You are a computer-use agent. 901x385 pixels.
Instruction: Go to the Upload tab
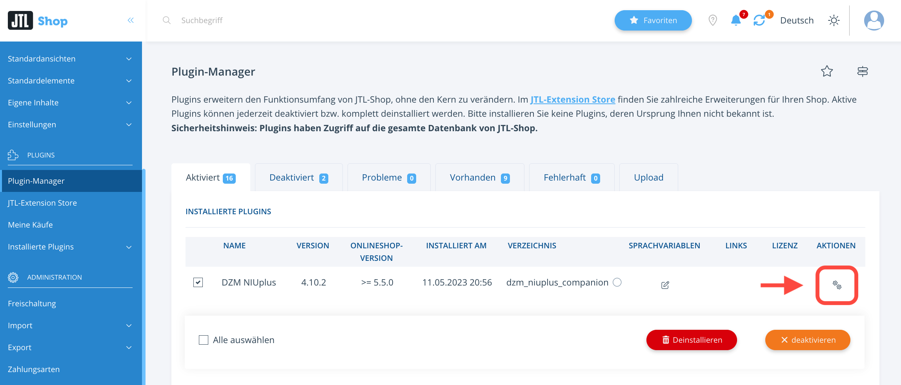pyautogui.click(x=649, y=178)
